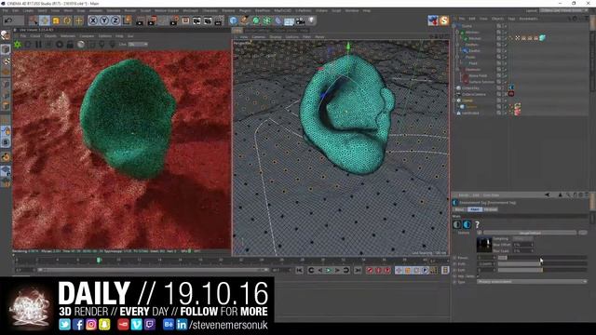
Task: Select the Move tool
Action: pyautogui.click(x=45, y=20)
